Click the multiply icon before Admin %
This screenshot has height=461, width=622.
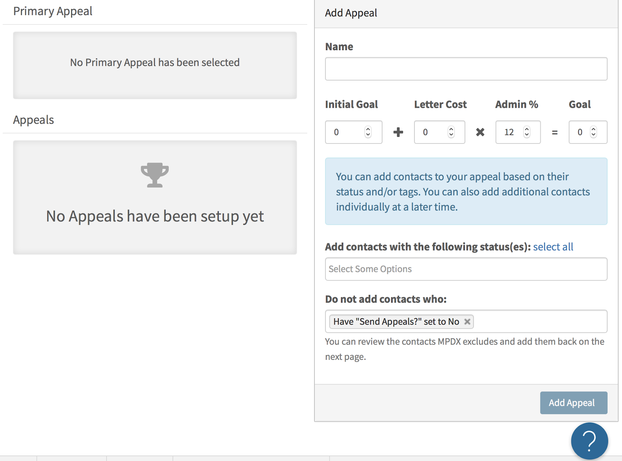point(480,132)
